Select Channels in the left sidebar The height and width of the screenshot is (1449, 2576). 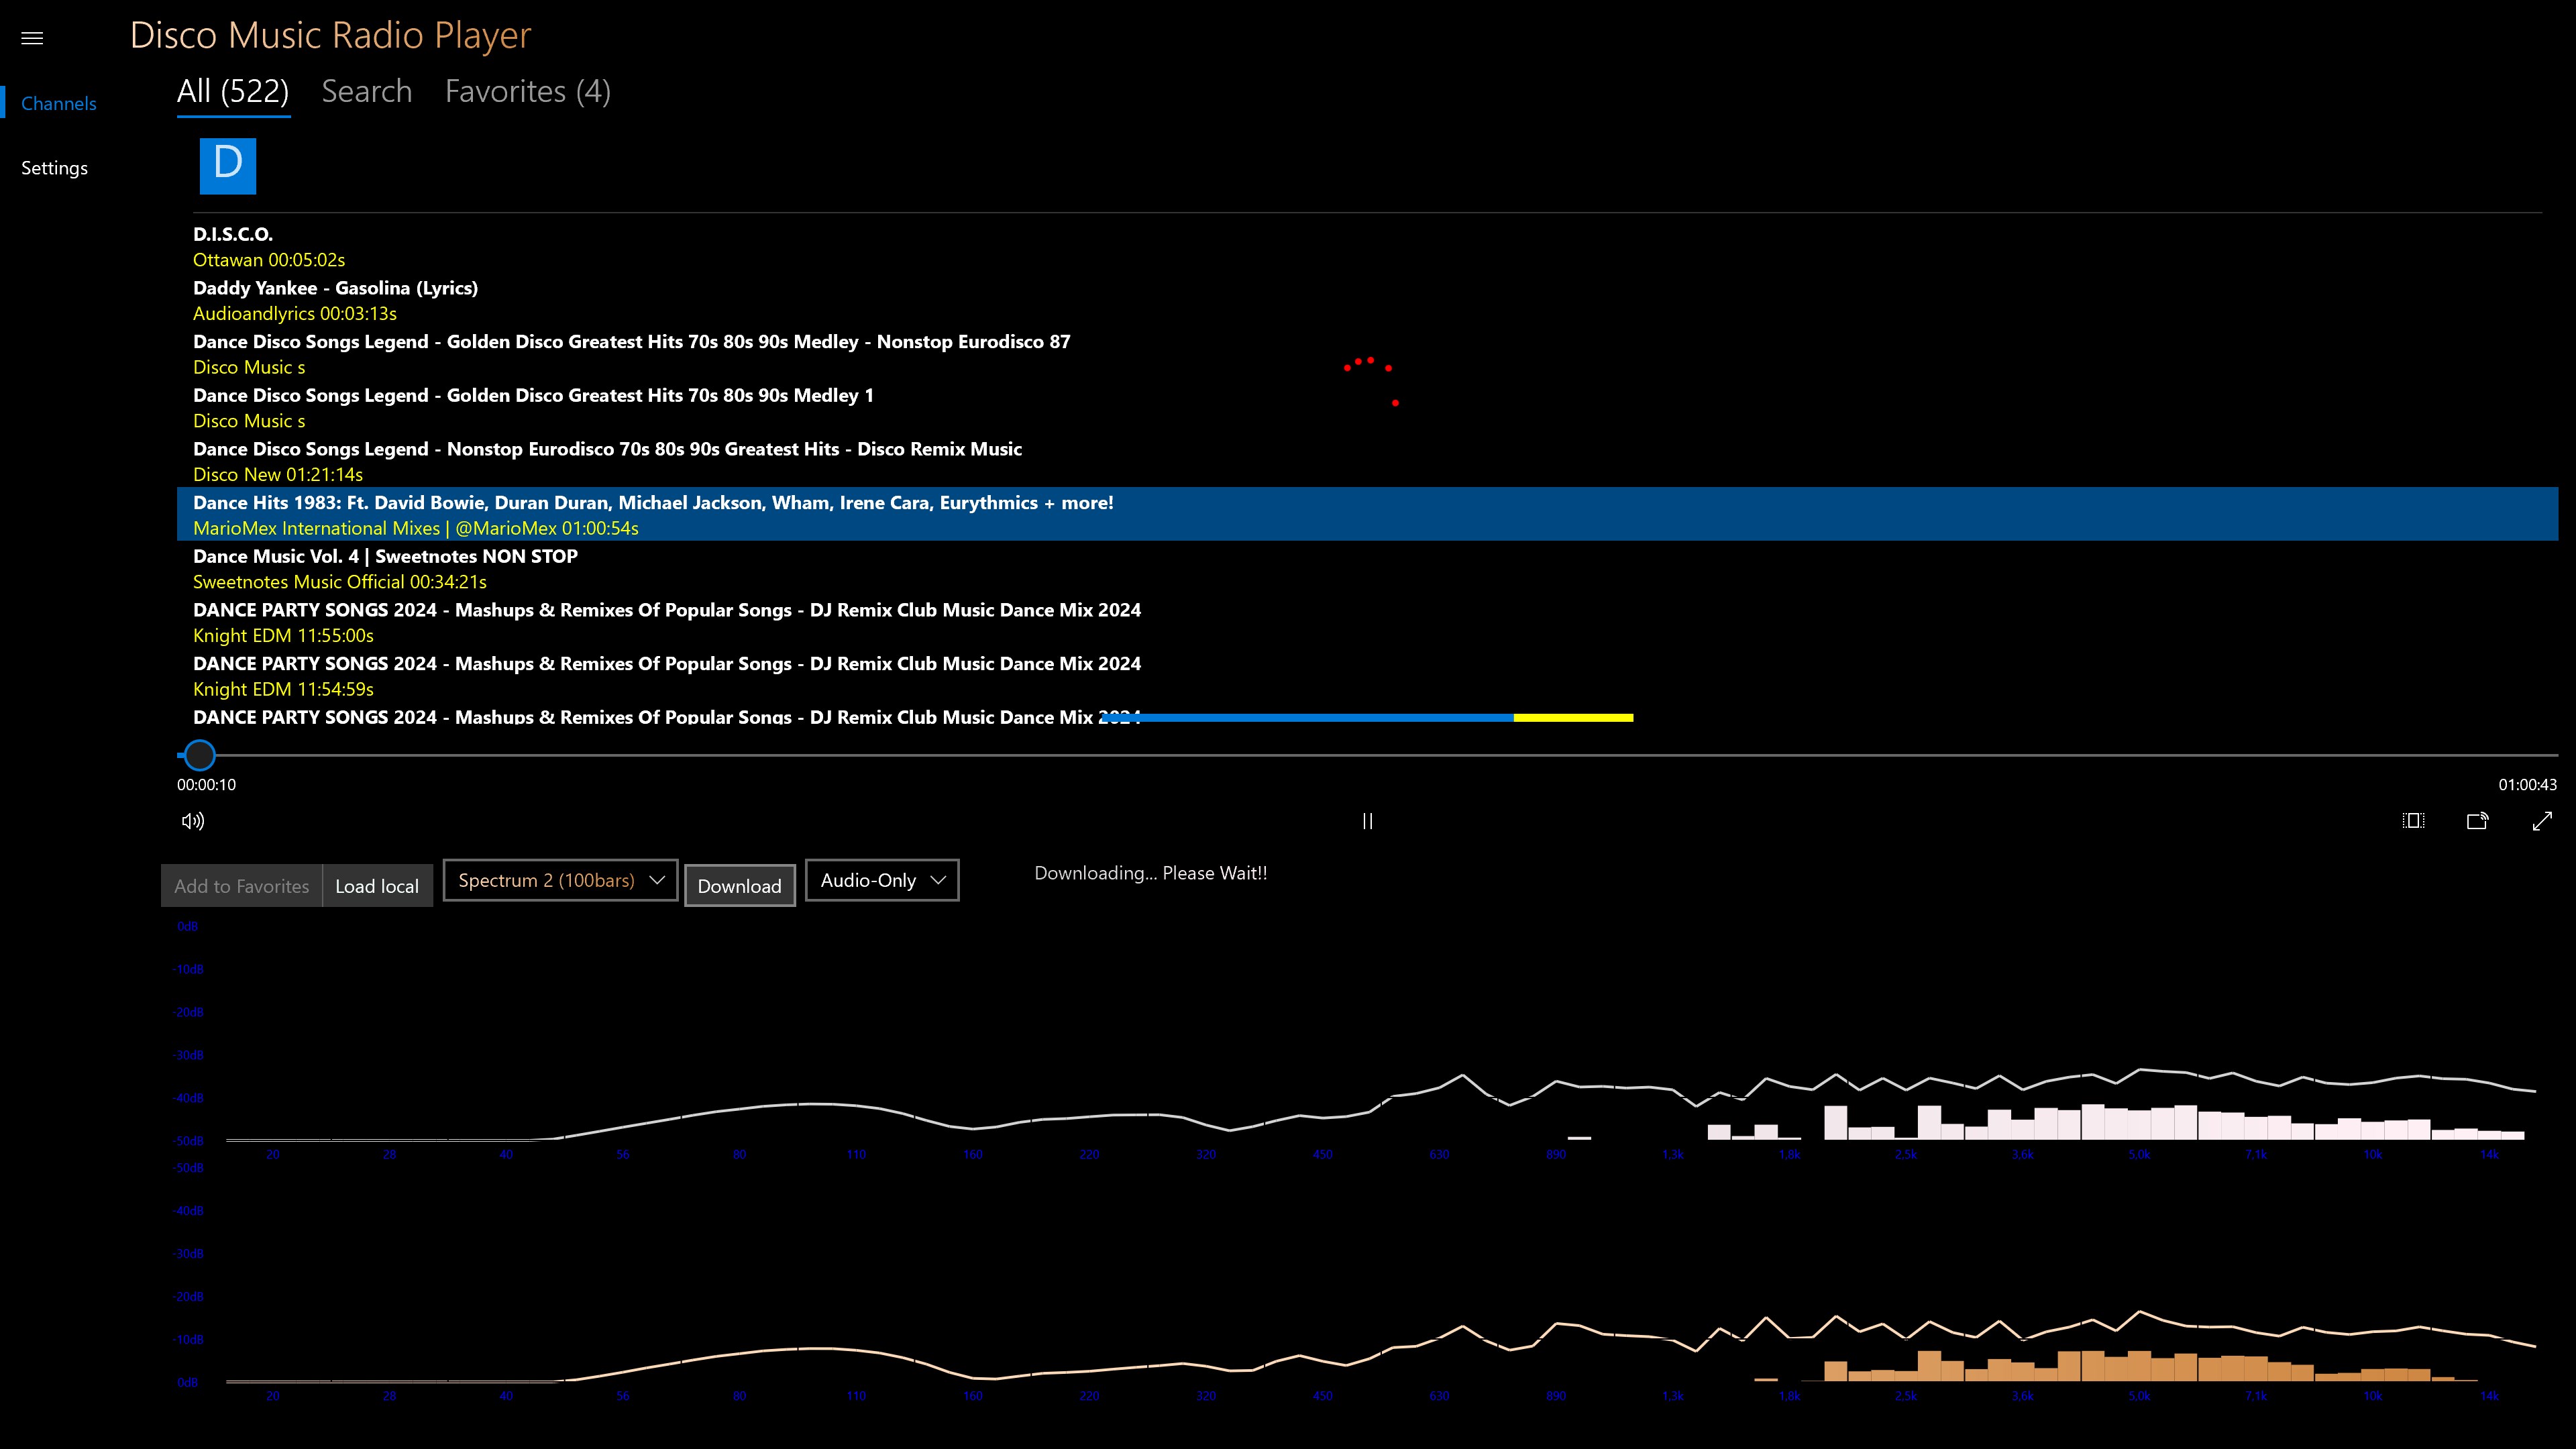tap(59, 104)
